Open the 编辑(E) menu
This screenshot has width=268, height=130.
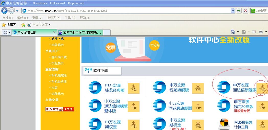tap(22, 18)
